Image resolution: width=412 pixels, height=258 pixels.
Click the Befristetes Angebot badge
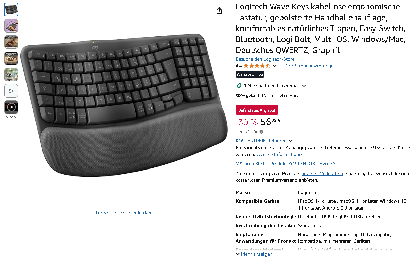point(257,110)
